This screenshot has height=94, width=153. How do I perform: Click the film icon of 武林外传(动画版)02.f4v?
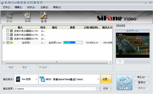point(11,35)
